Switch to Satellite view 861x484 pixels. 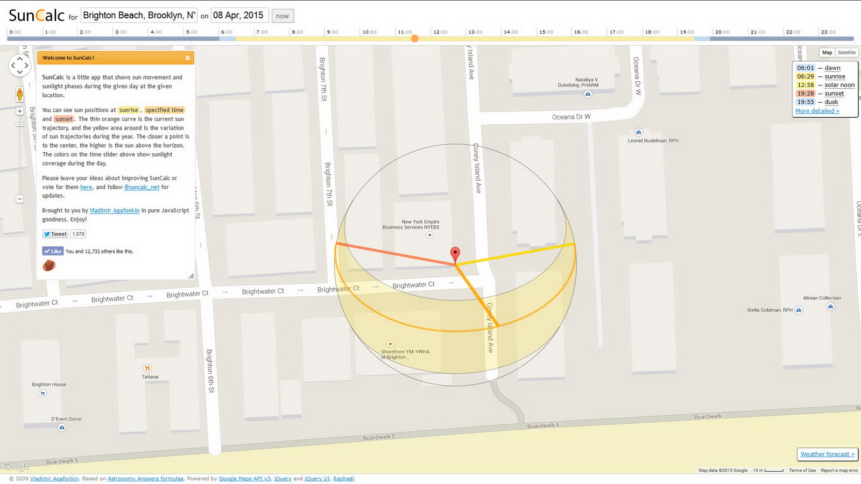click(846, 53)
